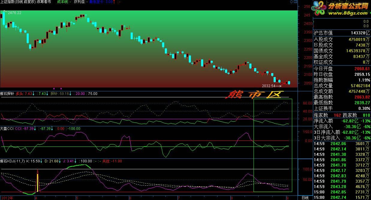The width and height of the screenshot is (371, 200).
Task: Select the B股成交 row
Action: 342,45
